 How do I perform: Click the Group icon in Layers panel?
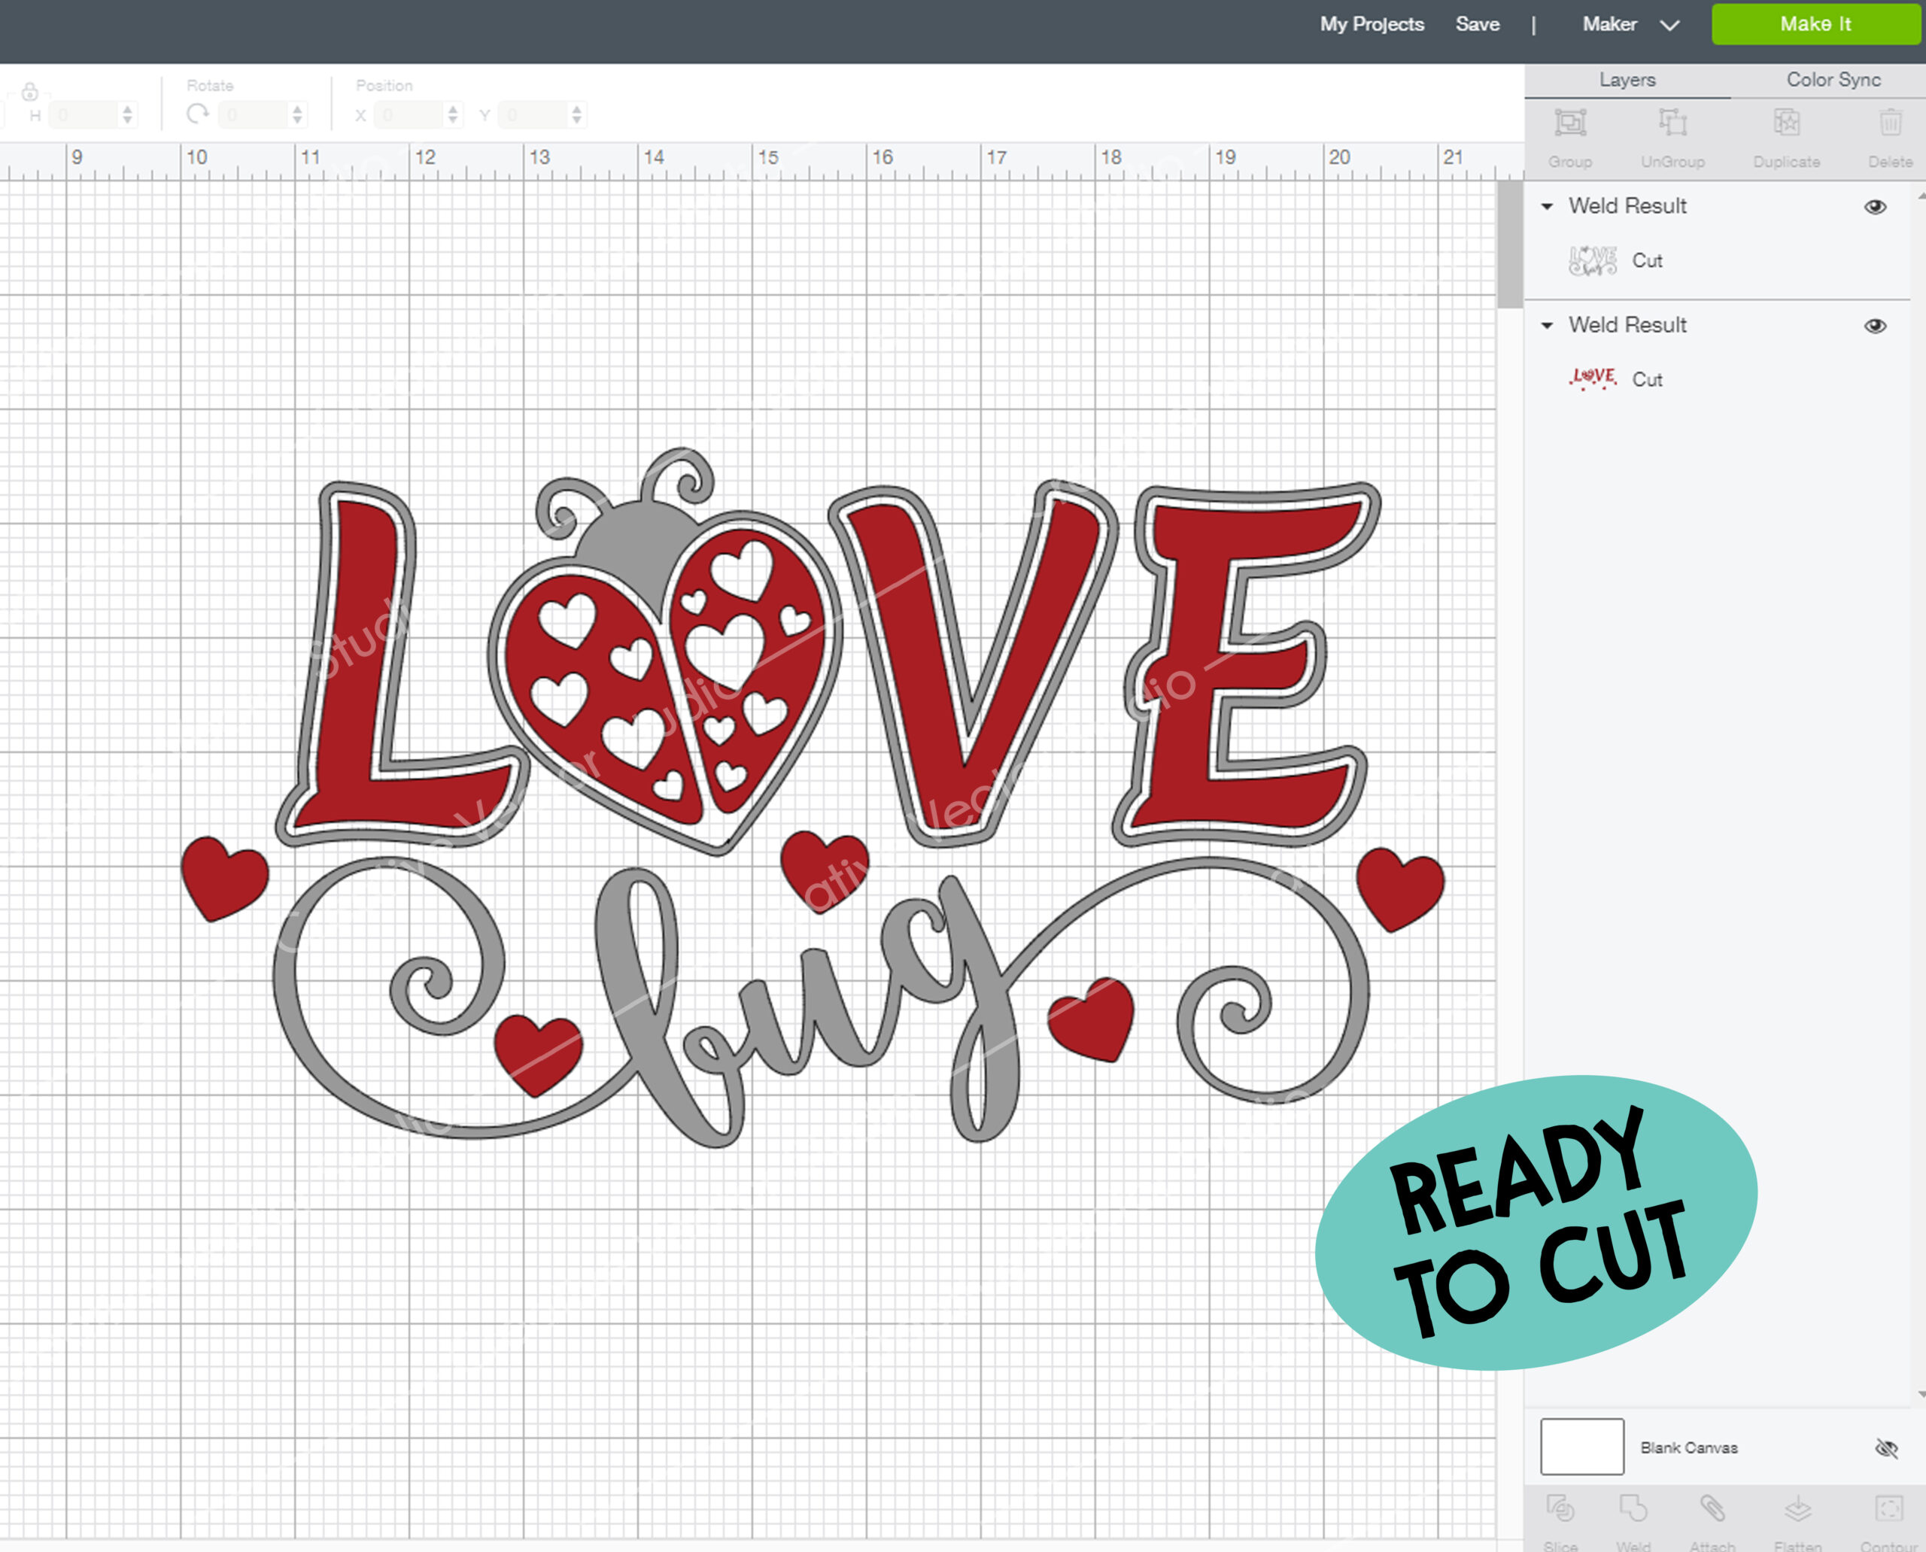1570,123
